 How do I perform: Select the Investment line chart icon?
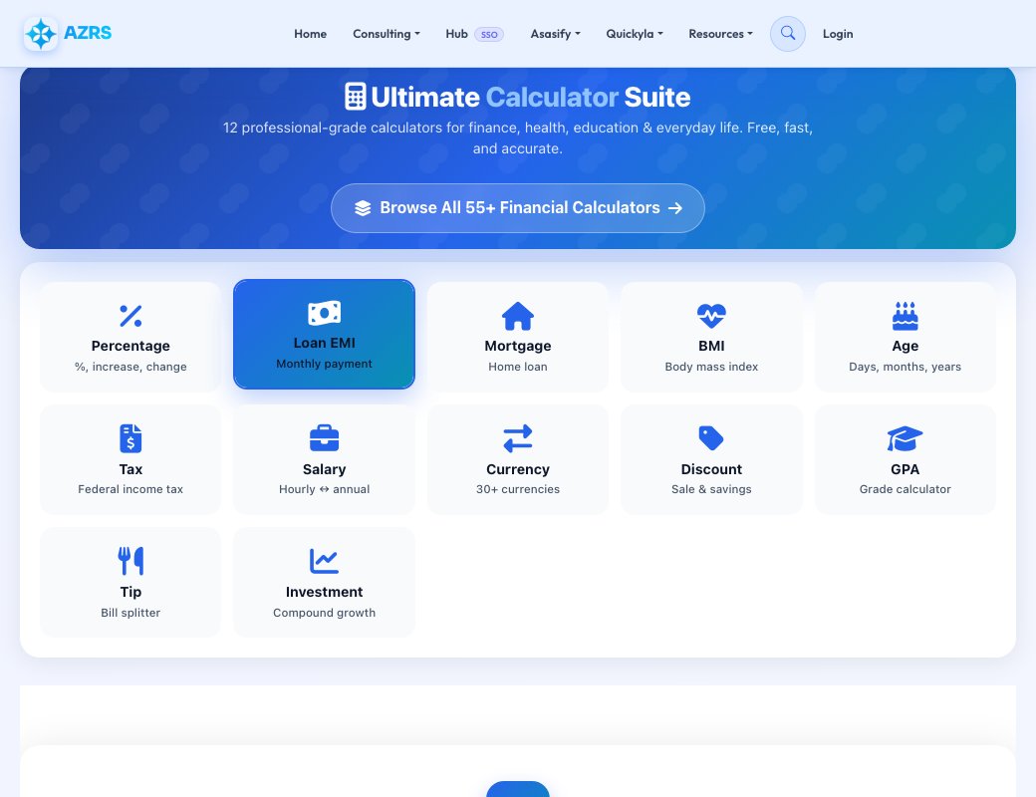325,561
